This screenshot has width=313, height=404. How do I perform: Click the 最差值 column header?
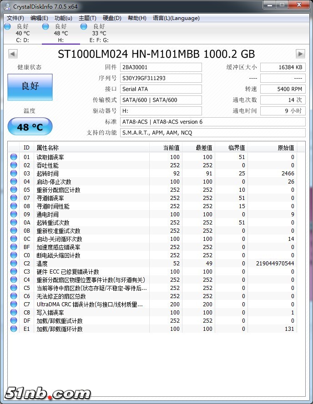[x=198, y=148]
